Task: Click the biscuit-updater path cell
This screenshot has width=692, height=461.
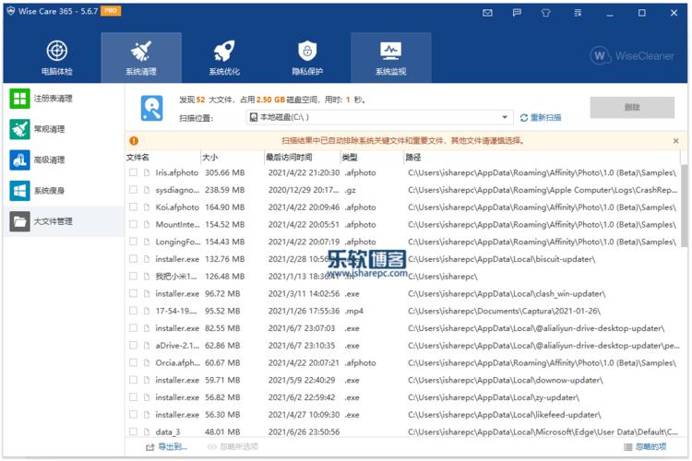Action: pos(501,259)
